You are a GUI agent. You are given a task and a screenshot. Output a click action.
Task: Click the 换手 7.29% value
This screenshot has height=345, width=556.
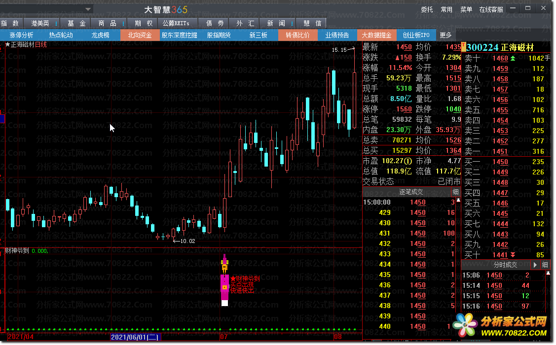(x=451, y=57)
